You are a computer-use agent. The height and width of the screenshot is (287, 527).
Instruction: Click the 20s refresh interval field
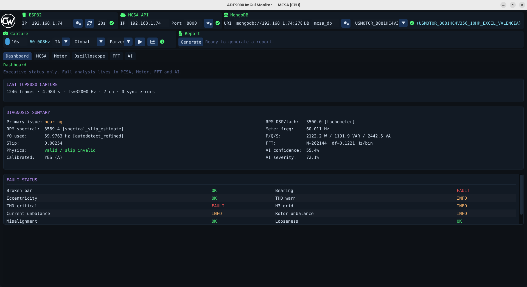[x=102, y=23]
